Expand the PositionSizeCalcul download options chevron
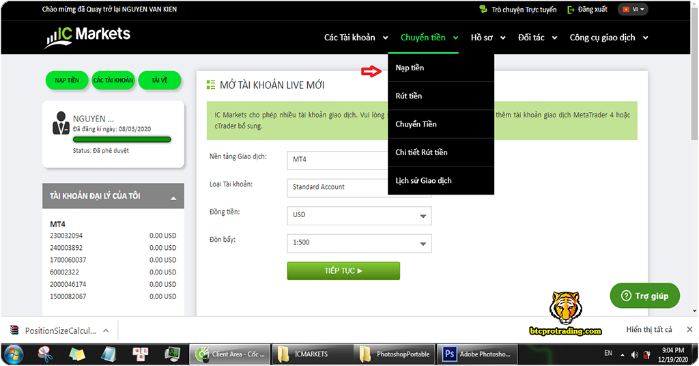This screenshot has width=699, height=366. [106, 330]
